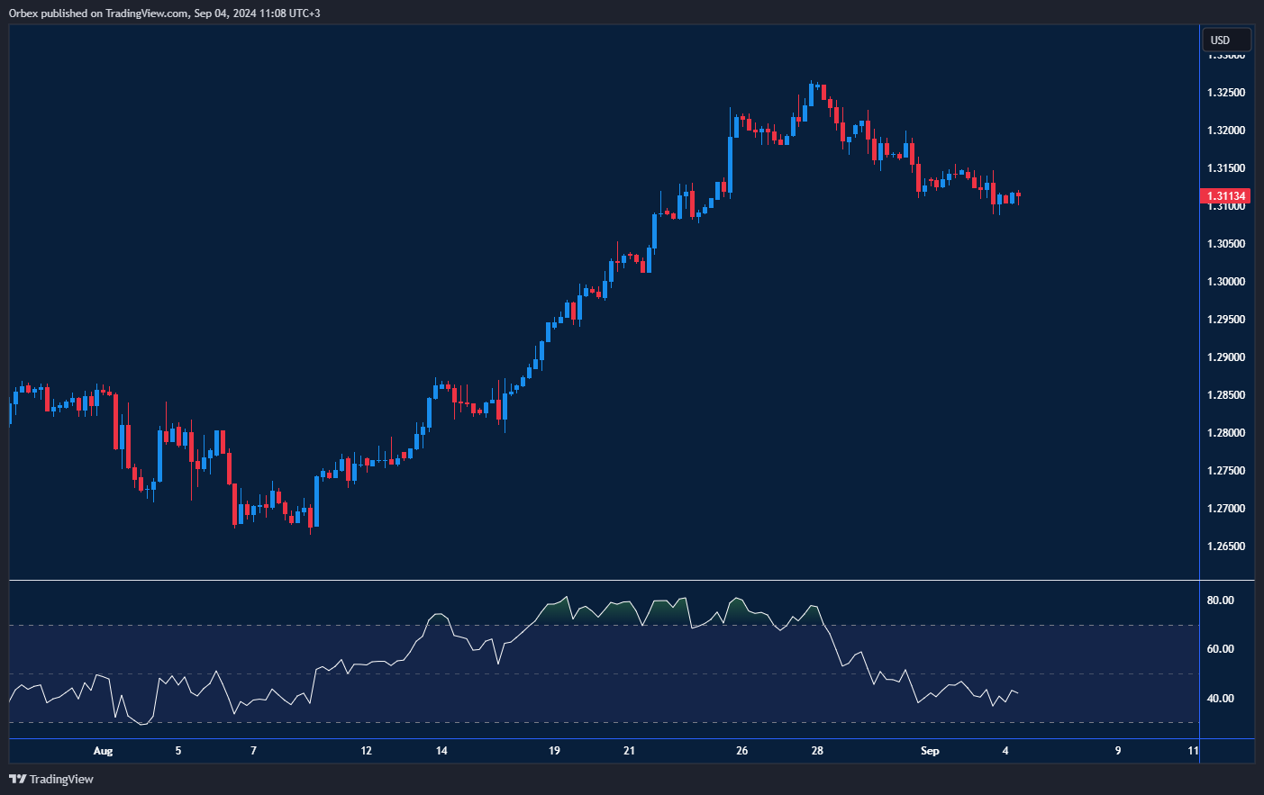Click the red current price label 1.31134

coord(1224,195)
